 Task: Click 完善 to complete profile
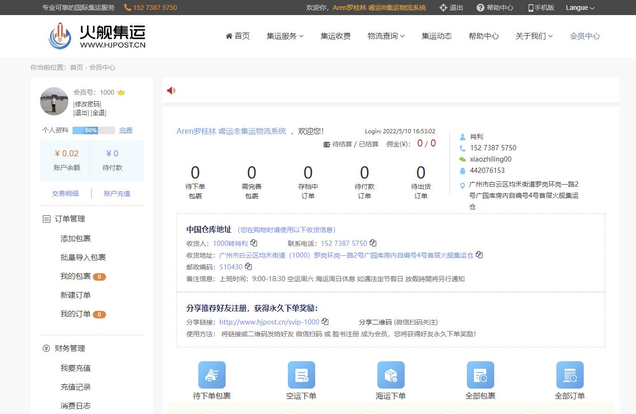pos(126,130)
